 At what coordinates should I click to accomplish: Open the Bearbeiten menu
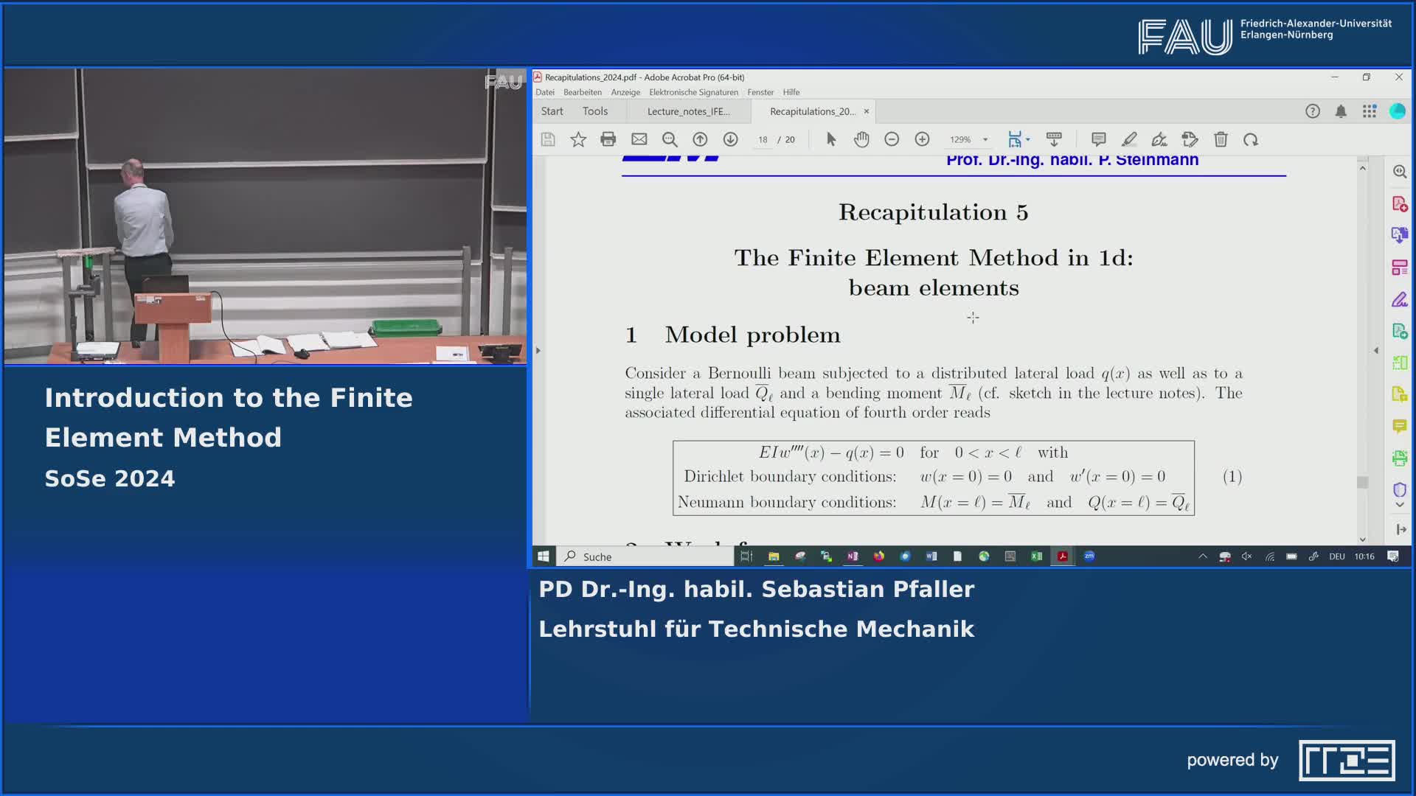pyautogui.click(x=582, y=92)
